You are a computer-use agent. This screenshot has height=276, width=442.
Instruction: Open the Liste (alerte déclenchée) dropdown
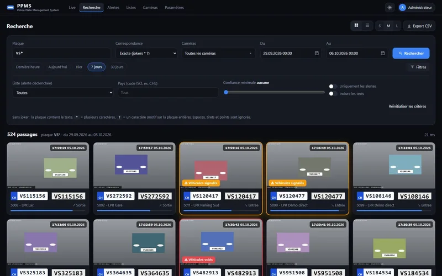coord(63,93)
